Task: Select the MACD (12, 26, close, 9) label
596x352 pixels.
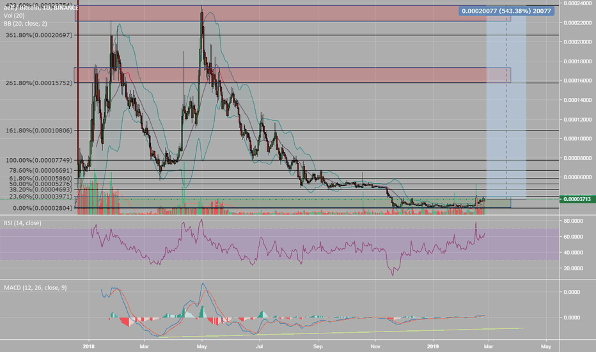Action: click(35, 288)
